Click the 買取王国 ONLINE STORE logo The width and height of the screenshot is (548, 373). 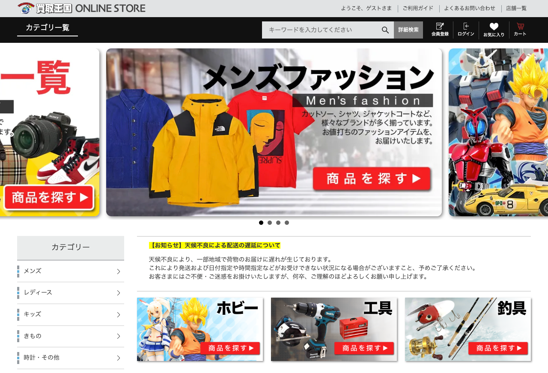point(81,8)
